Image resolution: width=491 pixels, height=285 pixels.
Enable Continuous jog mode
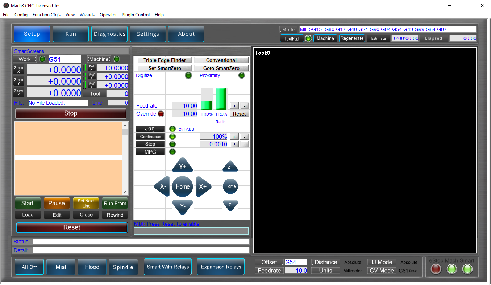point(150,137)
